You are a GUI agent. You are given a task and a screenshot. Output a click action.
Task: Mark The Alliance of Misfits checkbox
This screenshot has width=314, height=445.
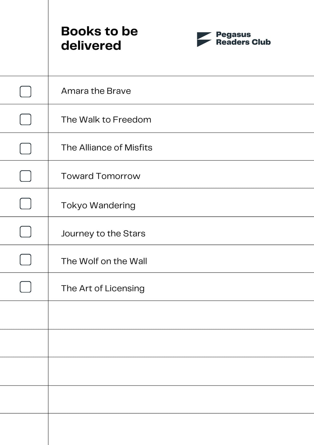(x=26, y=149)
